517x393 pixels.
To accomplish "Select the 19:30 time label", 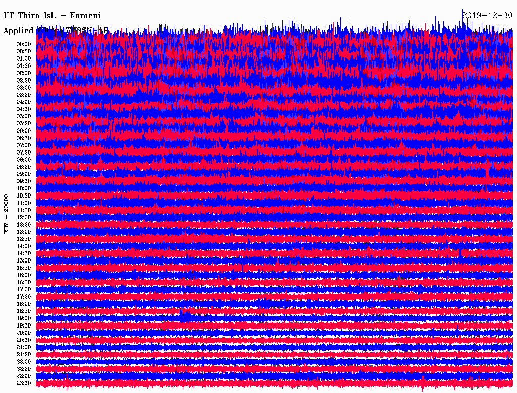I will (23, 326).
